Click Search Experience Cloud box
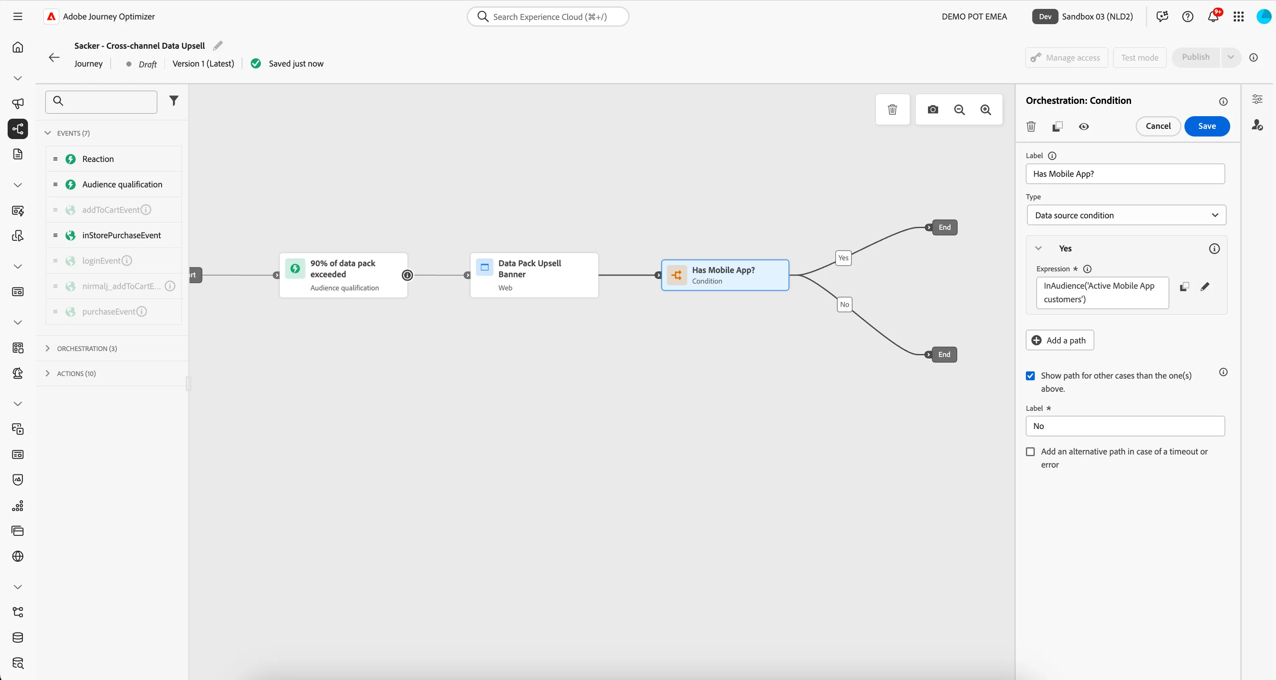The image size is (1276, 680). (x=548, y=17)
